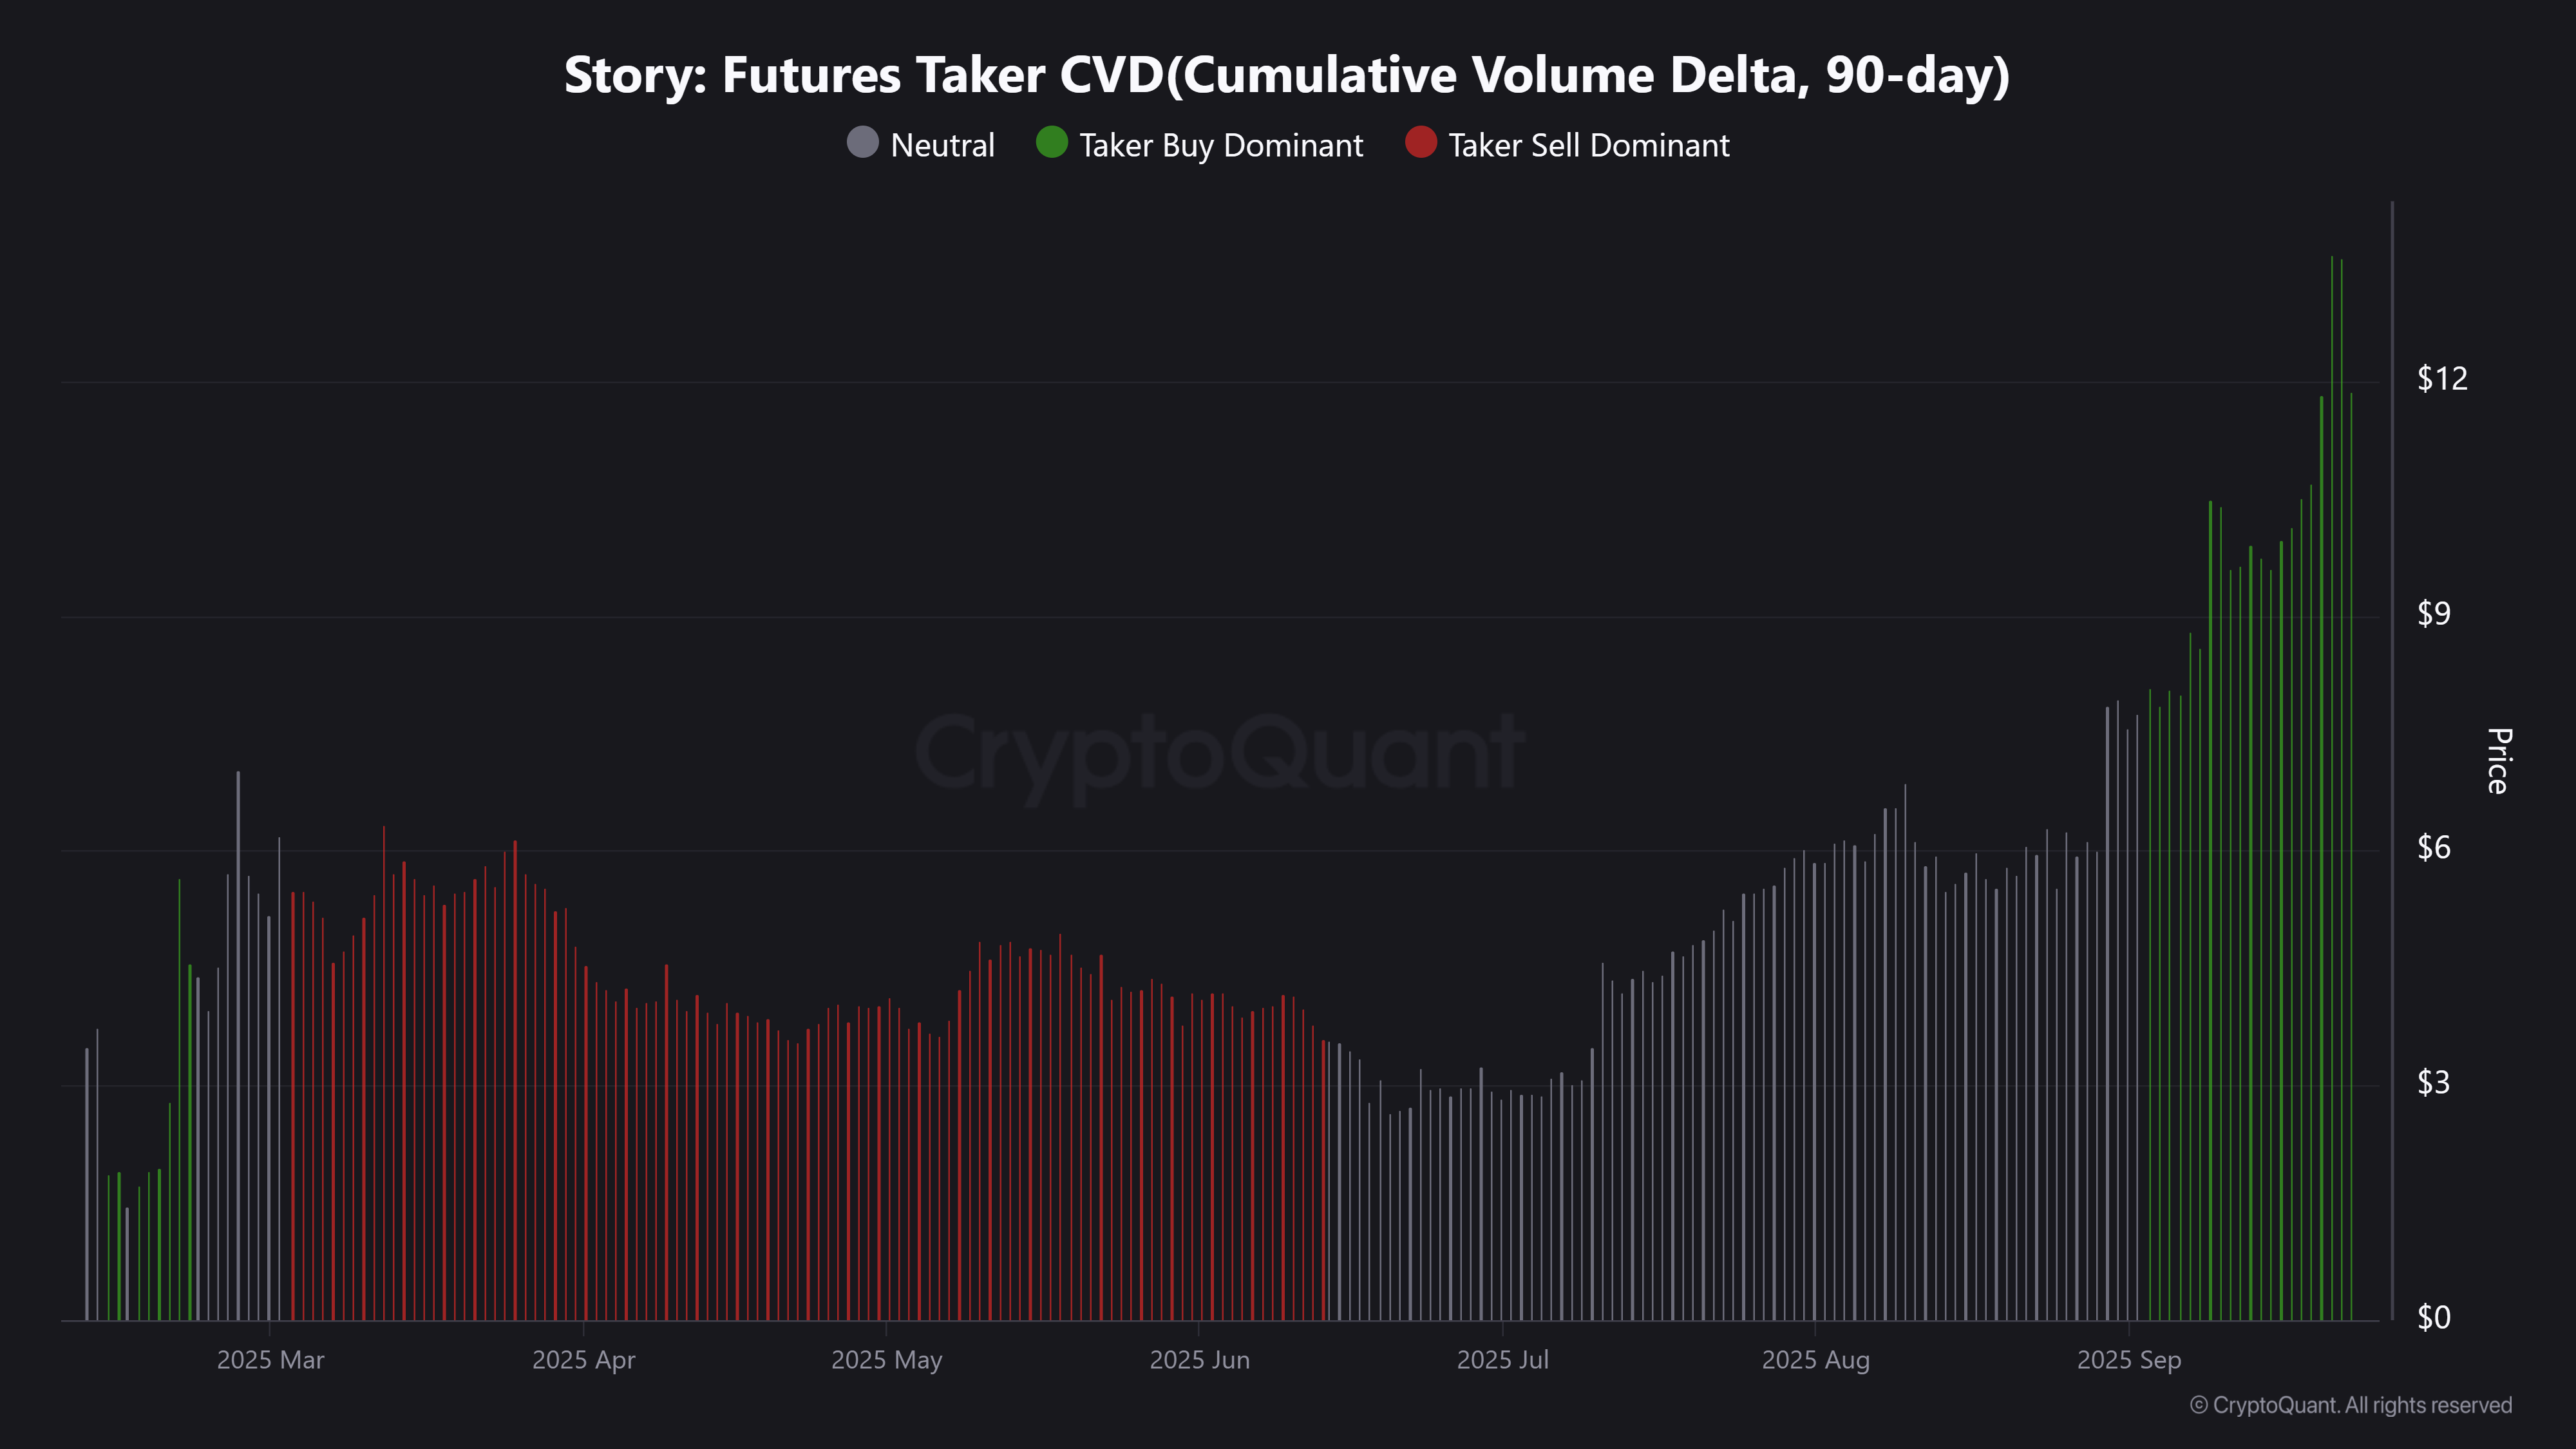Click the red Taker Sell Dominant dot

(1420, 143)
